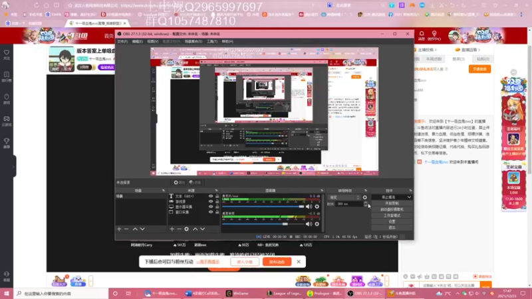Toggle visibility eye of the text source
This screenshot has height=299, width=532.
click(x=211, y=196)
